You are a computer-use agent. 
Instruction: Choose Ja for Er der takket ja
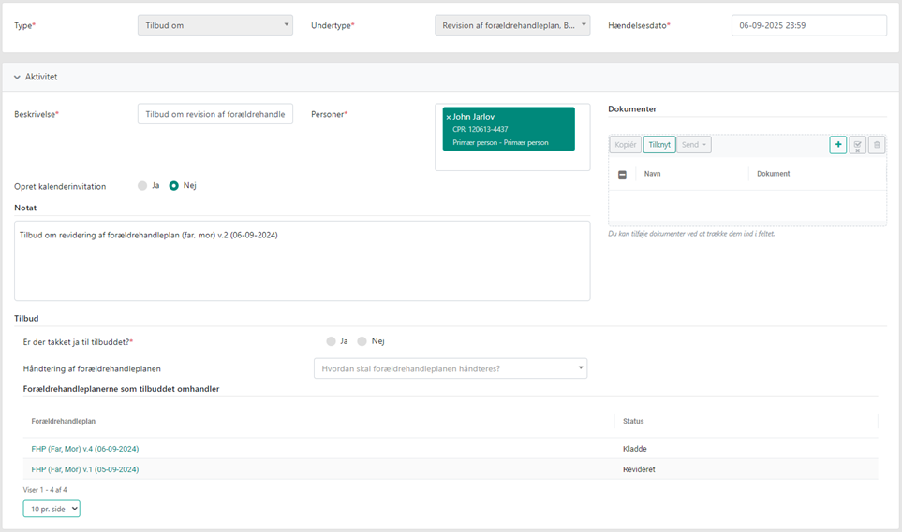332,341
